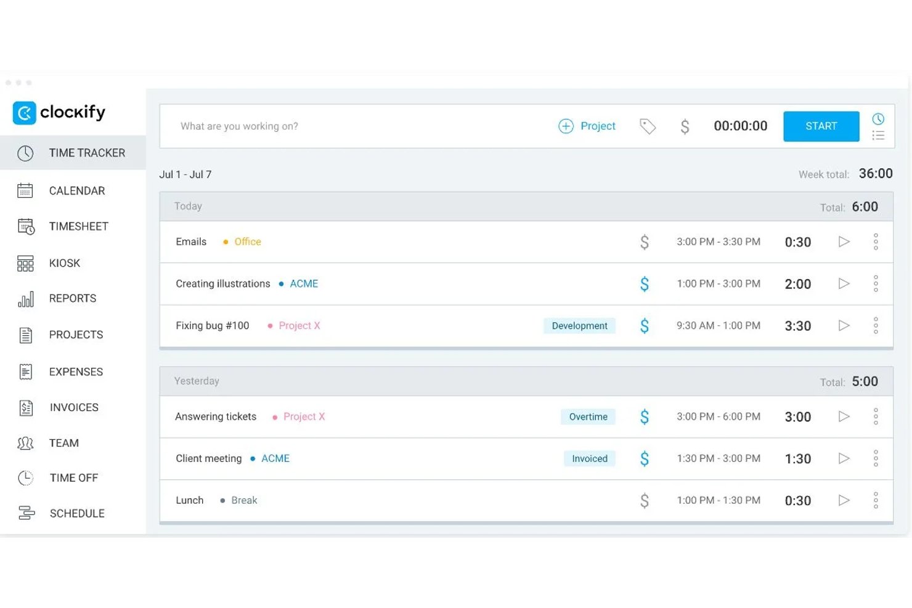This screenshot has width=912, height=608.
Task: Add a project via plus Project link
Action: coord(587,126)
